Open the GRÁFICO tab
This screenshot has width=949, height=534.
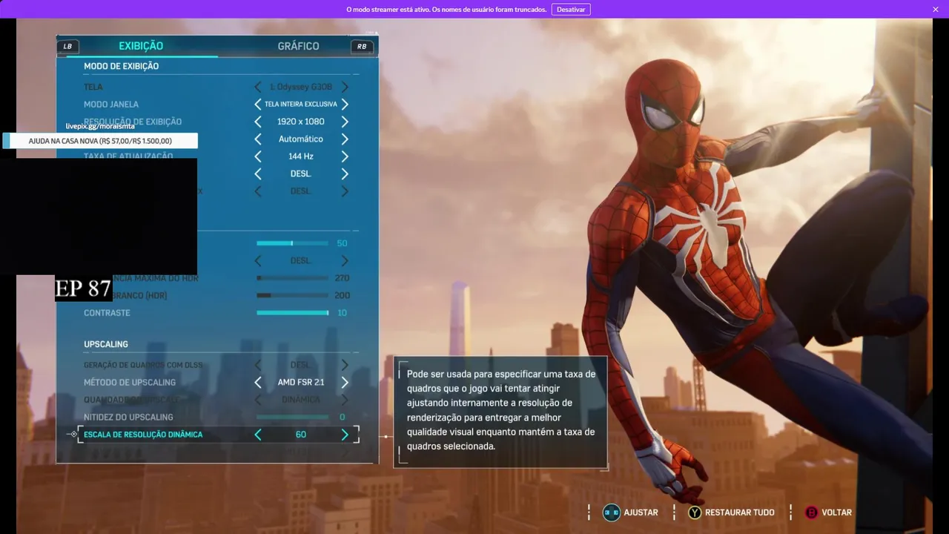(x=298, y=46)
